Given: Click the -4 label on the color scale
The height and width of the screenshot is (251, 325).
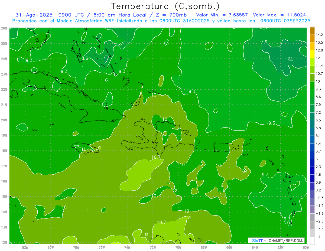Looking at the screenshot, I should [318, 237].
